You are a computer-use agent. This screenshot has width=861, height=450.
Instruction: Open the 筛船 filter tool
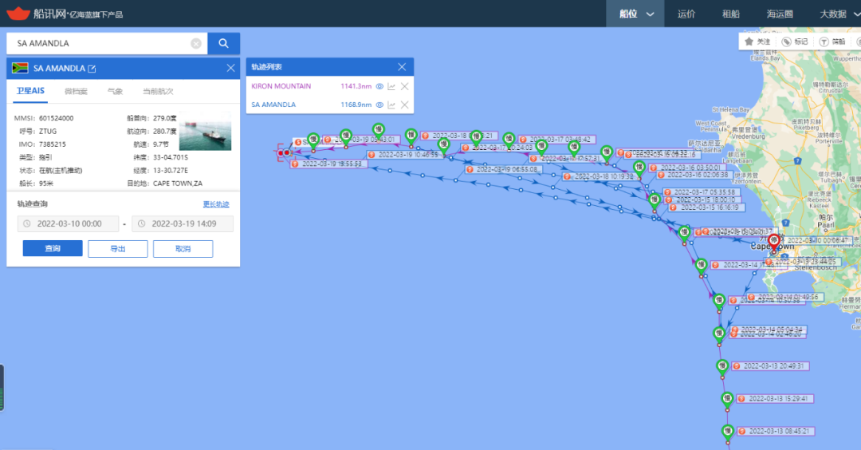[x=832, y=41]
